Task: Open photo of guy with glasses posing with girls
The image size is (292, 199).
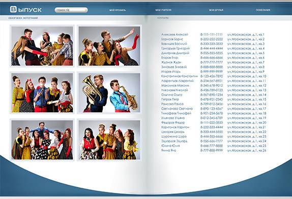Action: pyautogui.click(x=109, y=46)
